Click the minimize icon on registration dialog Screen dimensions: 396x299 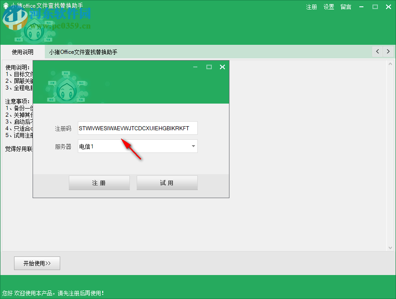pos(195,66)
